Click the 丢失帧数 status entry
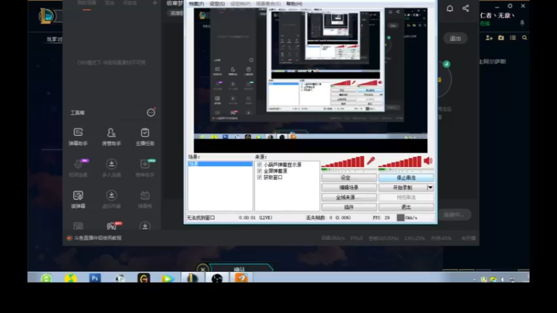The width and height of the screenshot is (557, 313). click(x=328, y=218)
